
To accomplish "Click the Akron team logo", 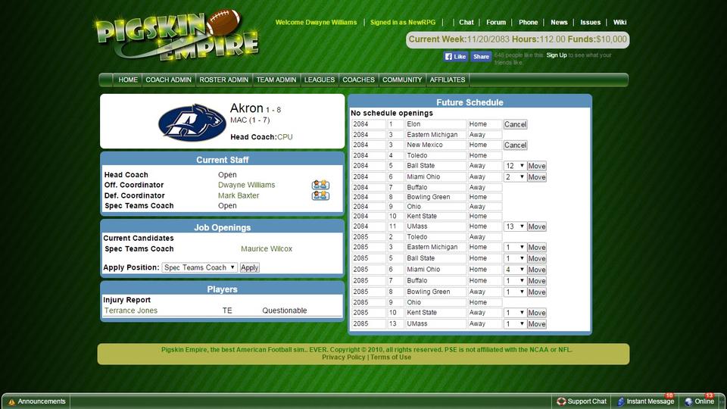I will coord(192,122).
